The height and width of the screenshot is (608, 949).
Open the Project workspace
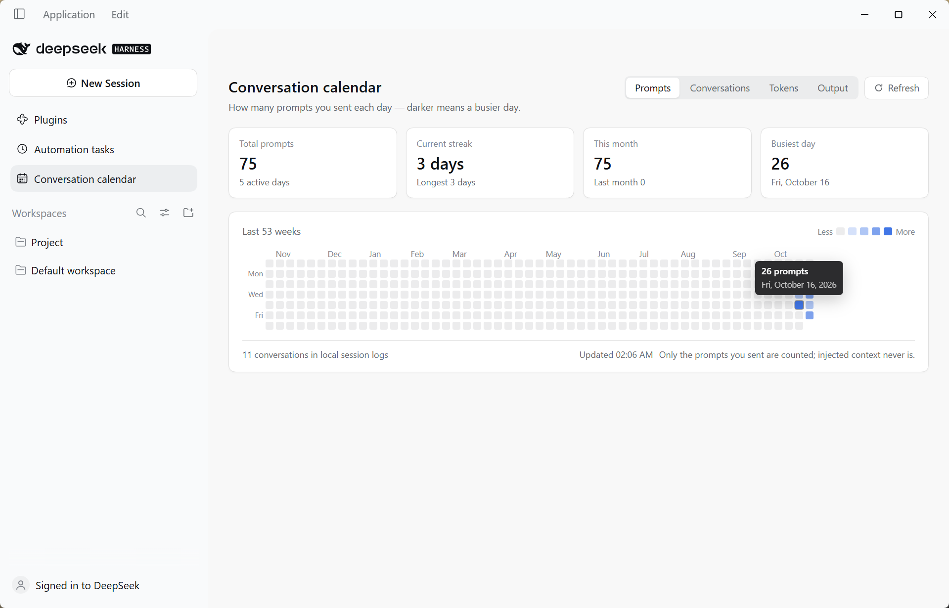click(103, 242)
